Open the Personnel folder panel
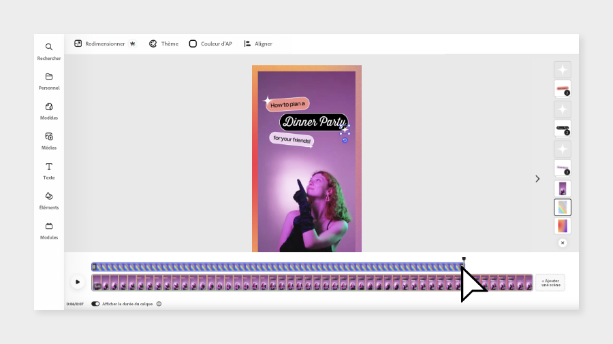613x344 pixels. [49, 82]
